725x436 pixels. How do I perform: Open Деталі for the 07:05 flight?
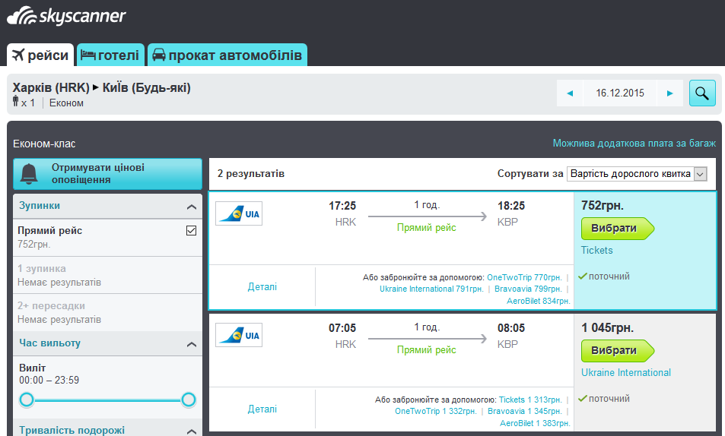click(262, 409)
